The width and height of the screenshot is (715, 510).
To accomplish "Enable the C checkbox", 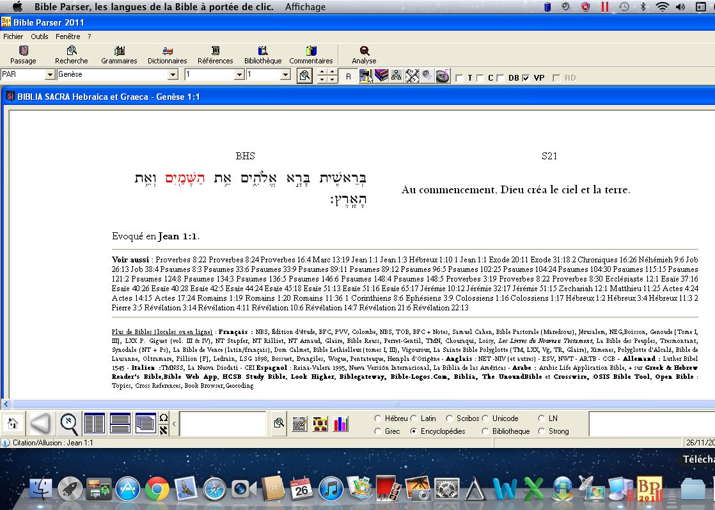I will [x=480, y=78].
